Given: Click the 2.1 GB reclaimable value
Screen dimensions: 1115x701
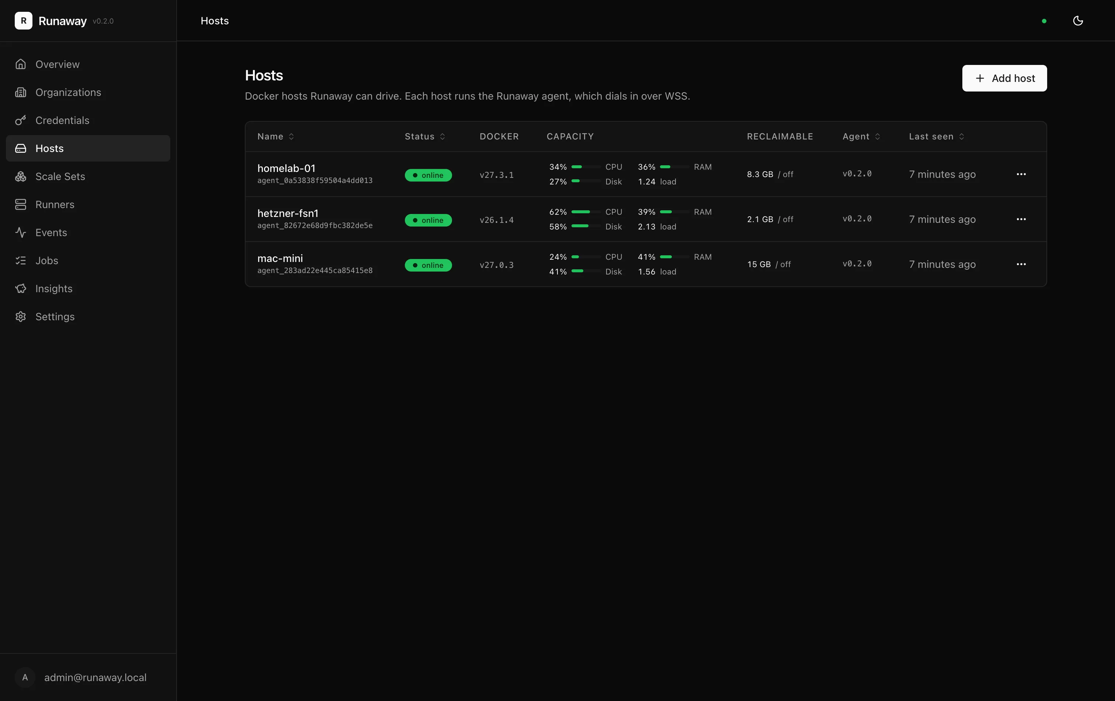Looking at the screenshot, I should [760, 219].
